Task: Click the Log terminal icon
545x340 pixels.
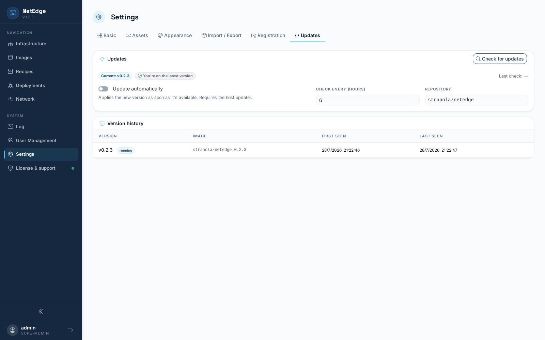Action: pyautogui.click(x=11, y=126)
